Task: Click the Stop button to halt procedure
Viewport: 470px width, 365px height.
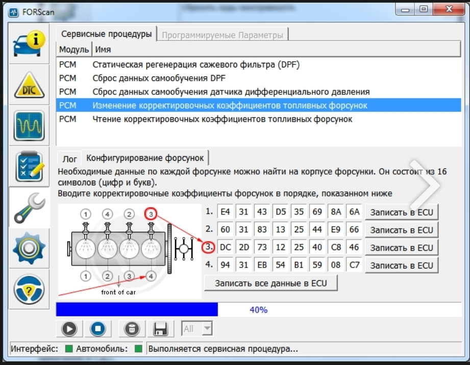Action: [97, 329]
